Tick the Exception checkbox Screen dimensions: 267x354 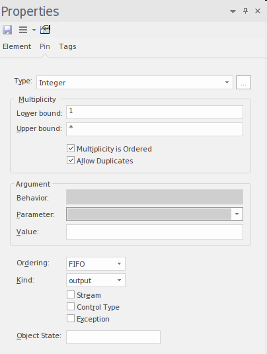click(71, 318)
